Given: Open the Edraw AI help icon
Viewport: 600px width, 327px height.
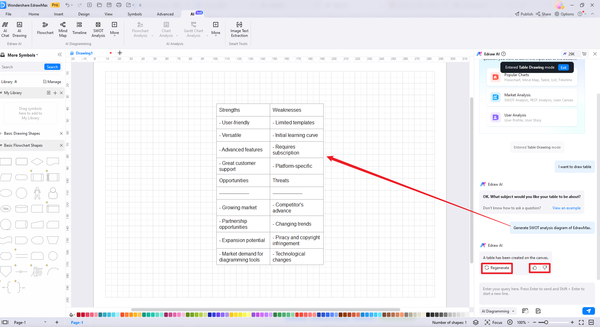Looking at the screenshot, I should click(503, 54).
